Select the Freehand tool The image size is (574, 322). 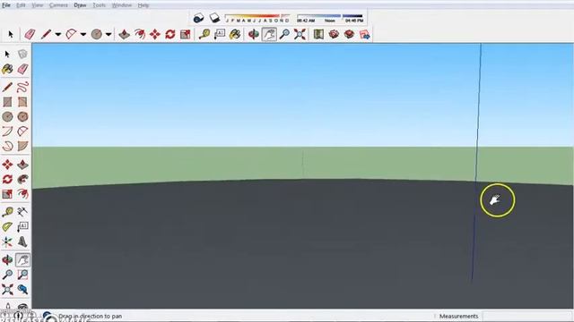click(22, 88)
